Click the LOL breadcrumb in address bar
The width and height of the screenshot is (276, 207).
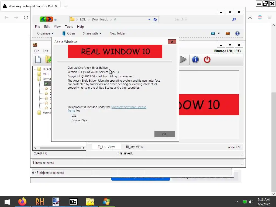click(x=83, y=19)
